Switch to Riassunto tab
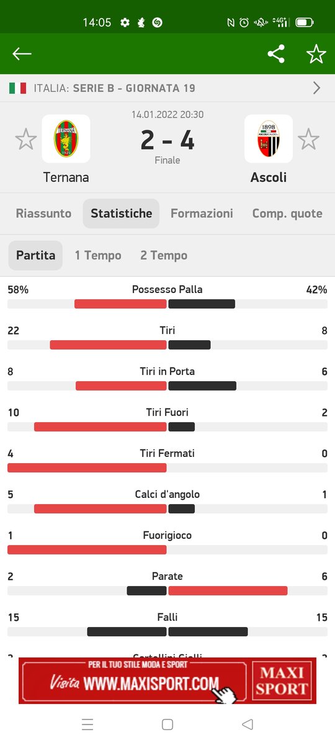 coord(43,214)
